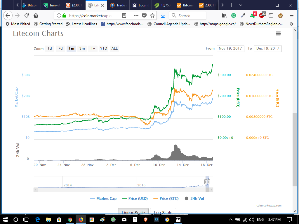Toggle the Firefox sidebar

[x=271, y=16]
